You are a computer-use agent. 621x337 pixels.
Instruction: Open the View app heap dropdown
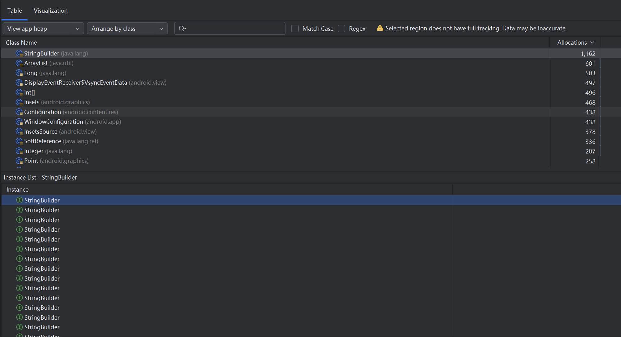tap(43, 29)
